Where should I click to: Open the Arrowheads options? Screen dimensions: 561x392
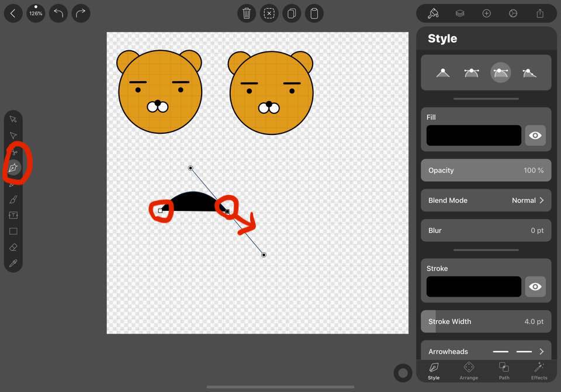pos(486,351)
